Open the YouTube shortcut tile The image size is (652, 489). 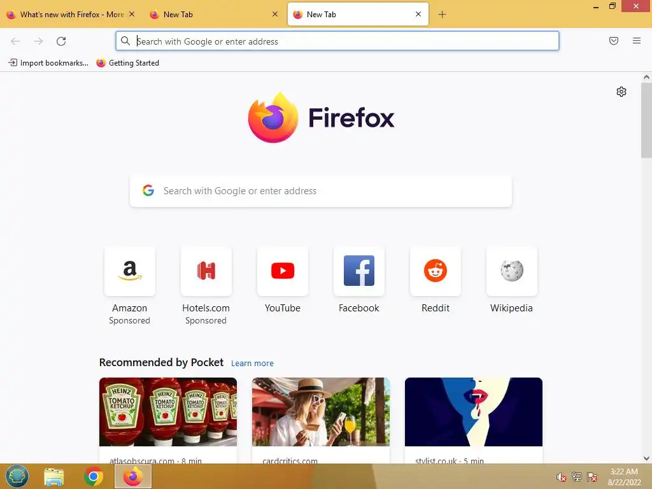coord(282,271)
